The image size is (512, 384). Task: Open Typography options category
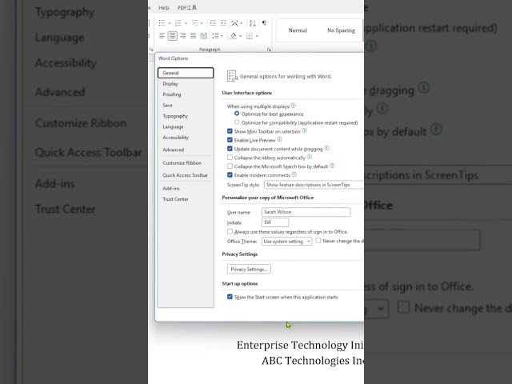point(186,116)
